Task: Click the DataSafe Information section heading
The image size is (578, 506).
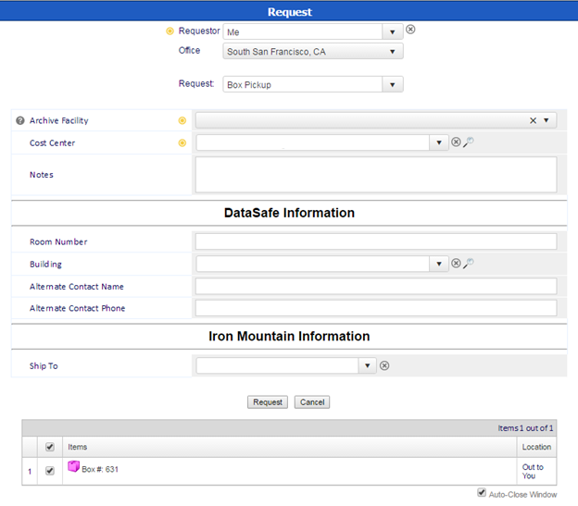Action: 289,213
